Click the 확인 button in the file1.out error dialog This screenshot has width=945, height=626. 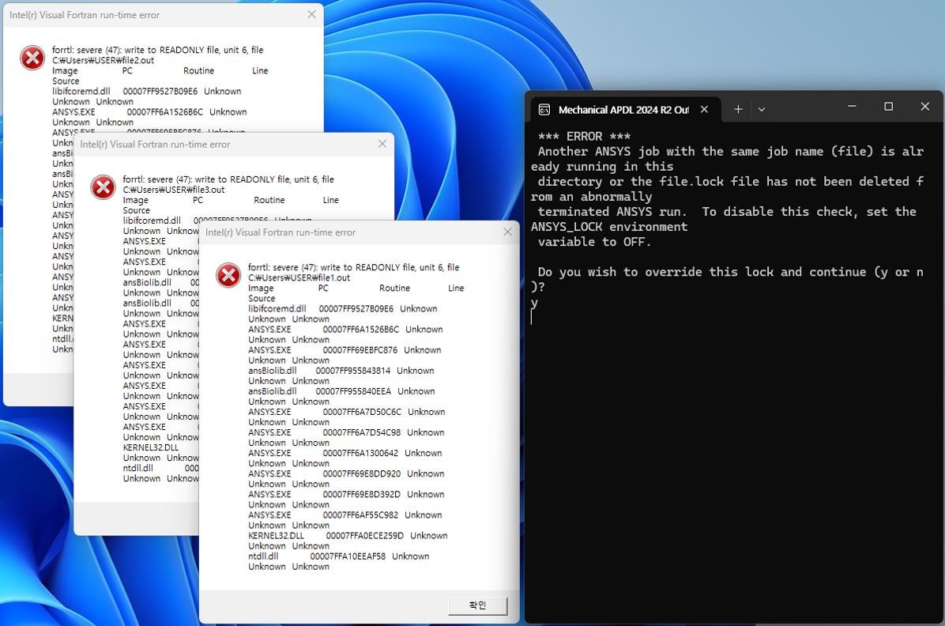tap(477, 605)
